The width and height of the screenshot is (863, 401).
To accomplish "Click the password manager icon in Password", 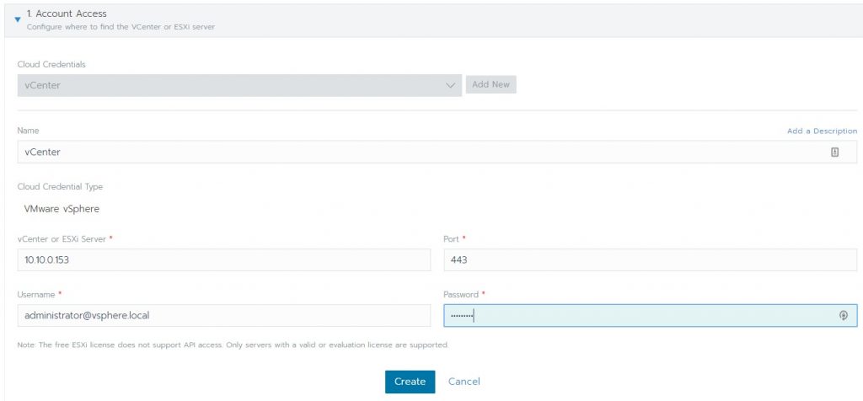I will coord(843,316).
